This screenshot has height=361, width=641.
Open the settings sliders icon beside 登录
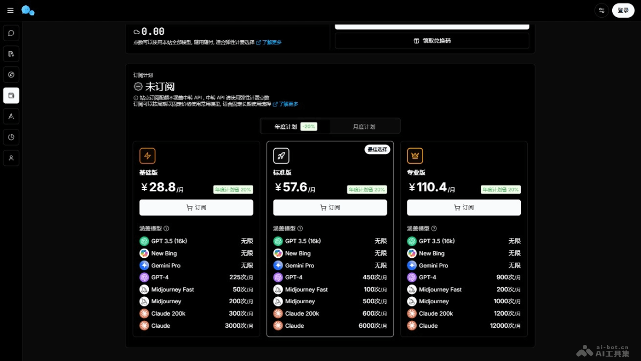pyautogui.click(x=601, y=10)
